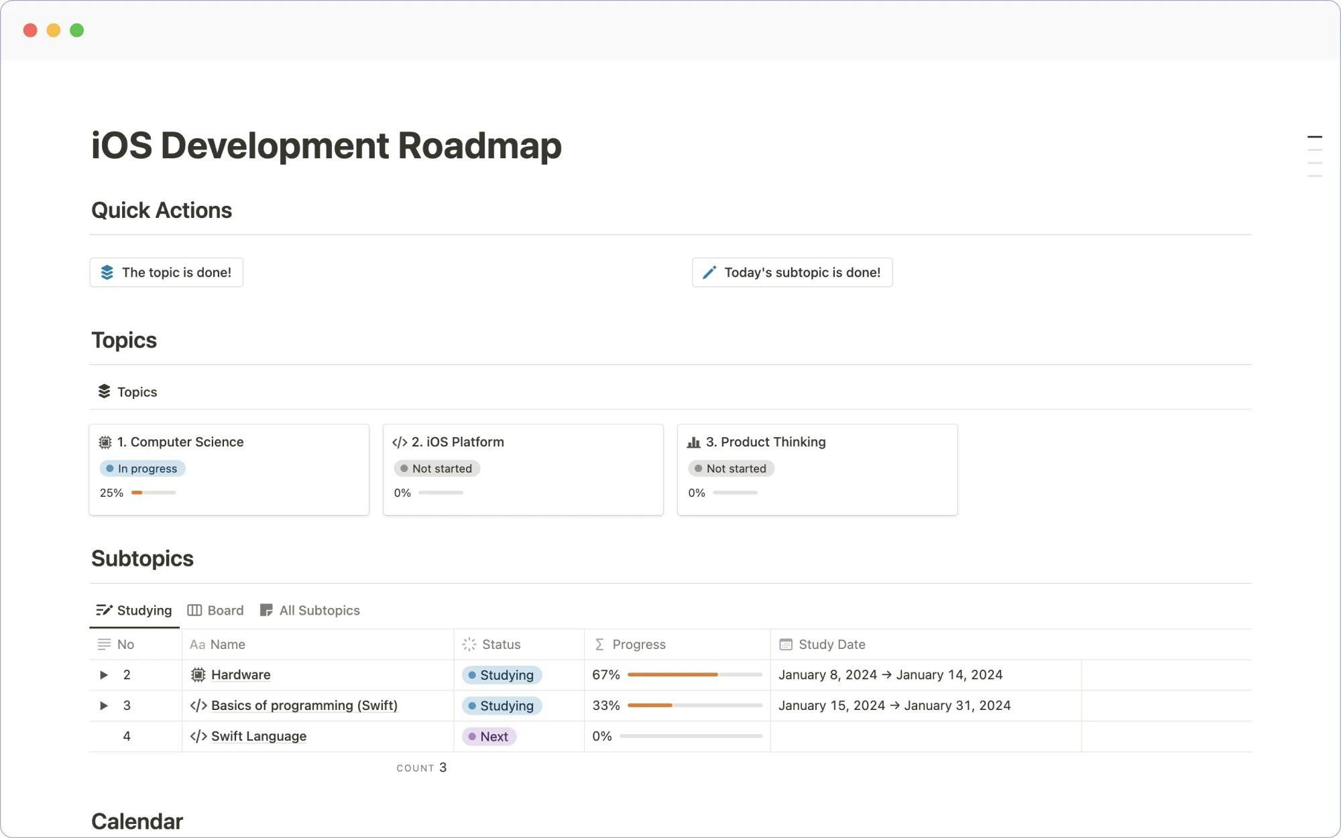Viewport: 1341px width, 838px height.
Task: Click the All Subtopics table icon
Action: point(266,610)
